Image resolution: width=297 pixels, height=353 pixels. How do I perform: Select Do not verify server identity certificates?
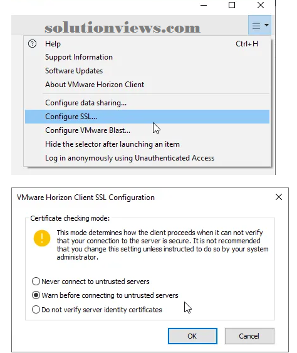(97, 310)
